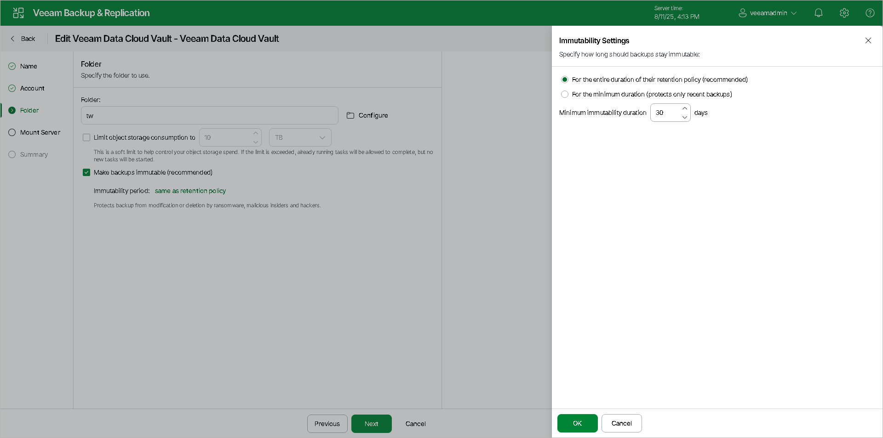This screenshot has height=438, width=883.
Task: Select entire retention policy duration option
Action: [565, 80]
